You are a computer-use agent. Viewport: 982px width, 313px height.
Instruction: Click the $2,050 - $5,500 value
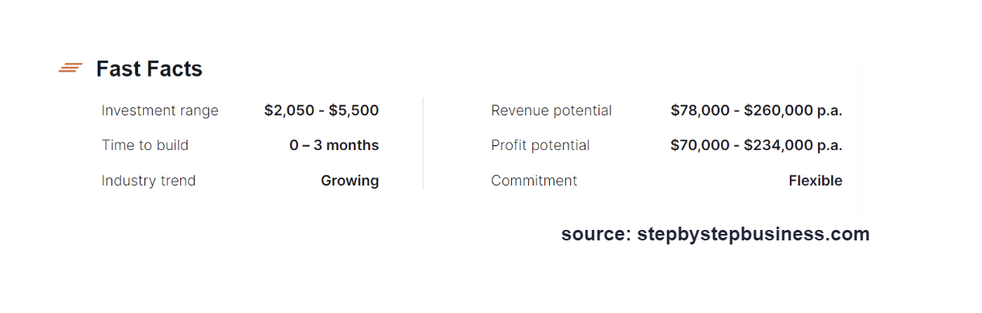[321, 111]
